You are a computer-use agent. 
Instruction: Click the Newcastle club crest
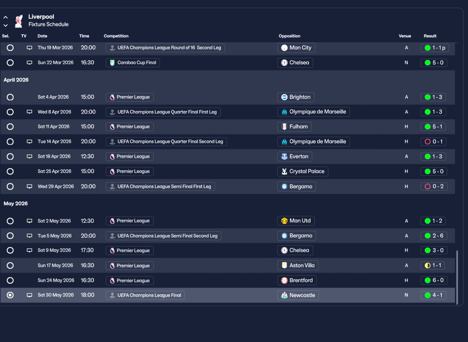tap(284, 295)
